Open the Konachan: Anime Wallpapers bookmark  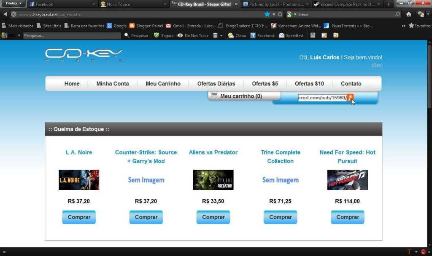(296, 26)
